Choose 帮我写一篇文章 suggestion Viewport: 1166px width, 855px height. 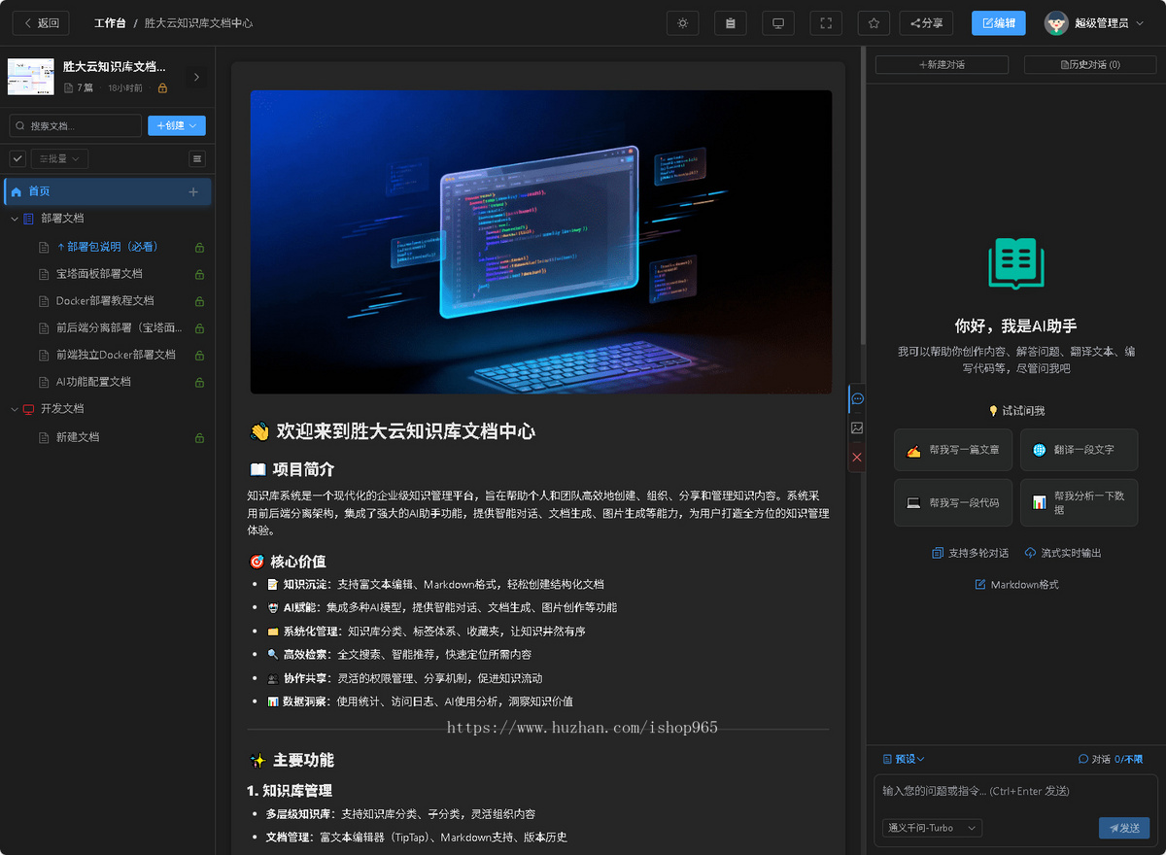coord(953,450)
